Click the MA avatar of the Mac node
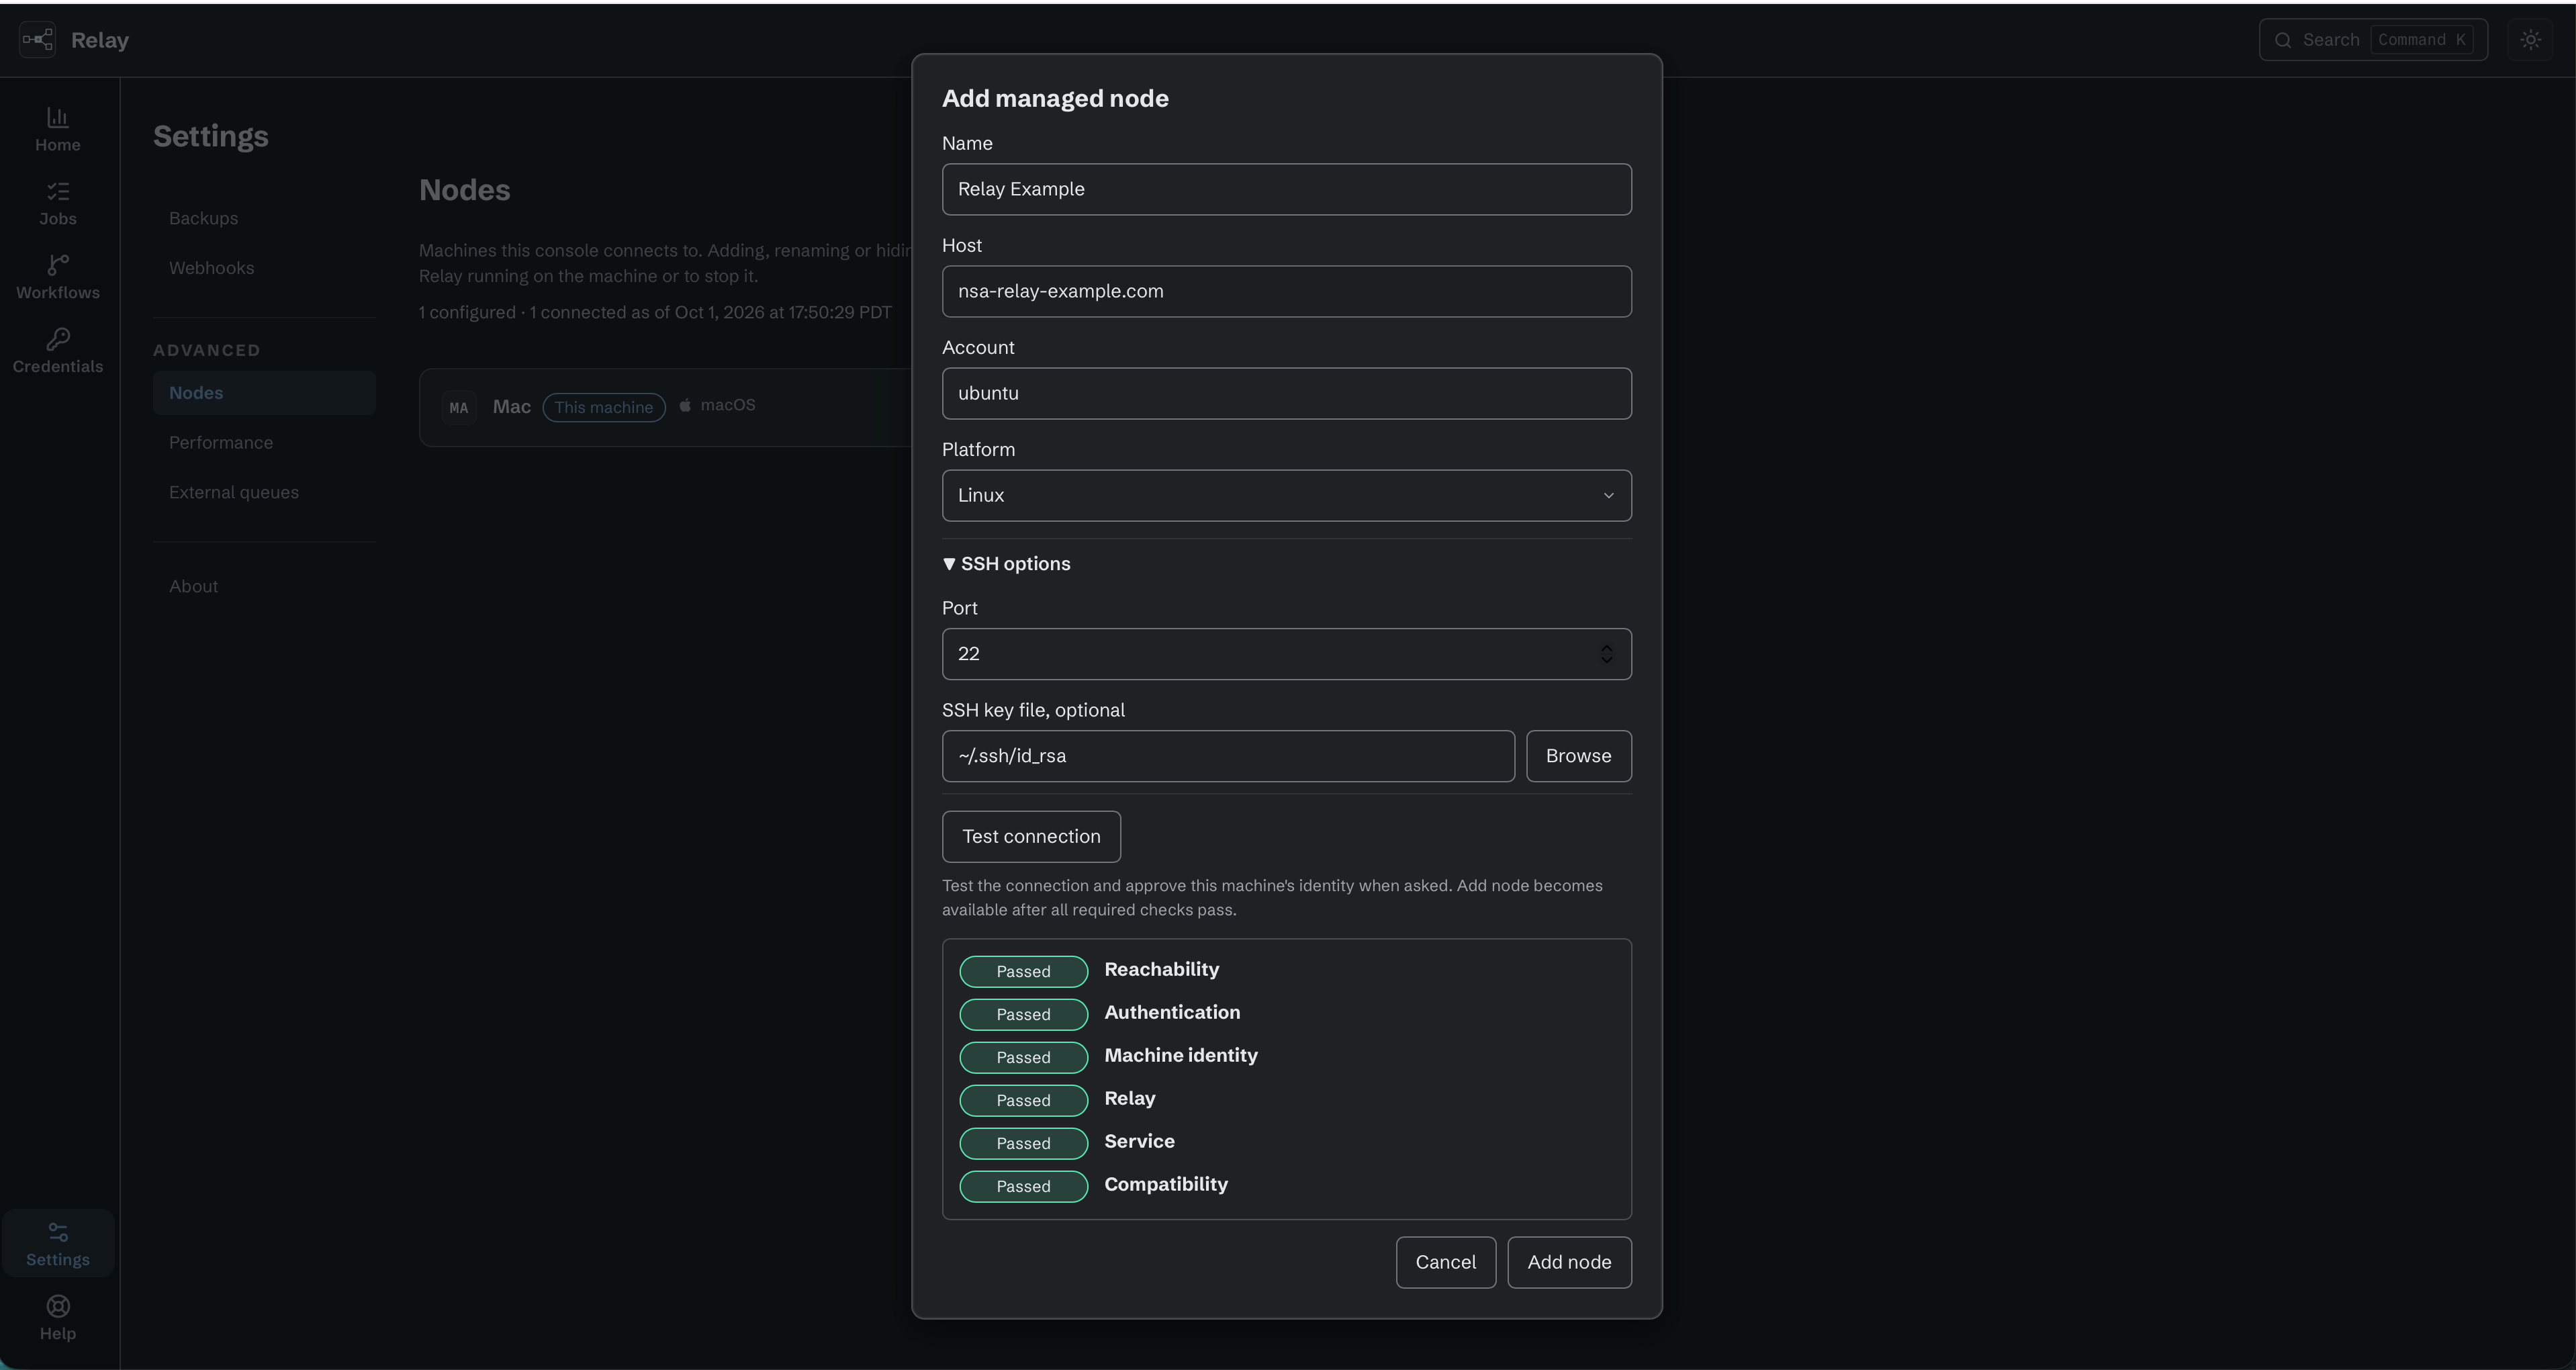 tap(459, 408)
